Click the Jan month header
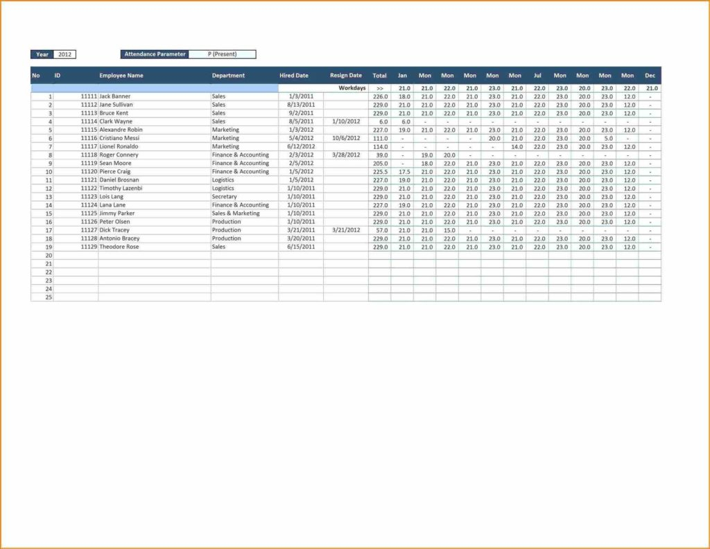Image resolution: width=710 pixels, height=549 pixels. tap(401, 76)
